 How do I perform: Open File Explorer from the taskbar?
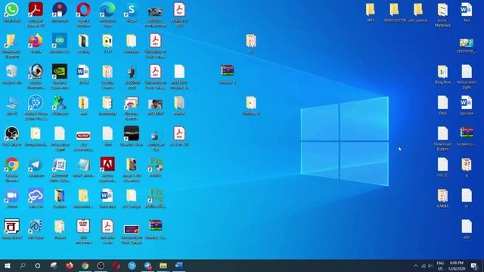(163, 265)
